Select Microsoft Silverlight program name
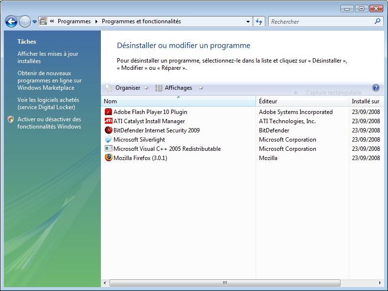 pos(139,140)
